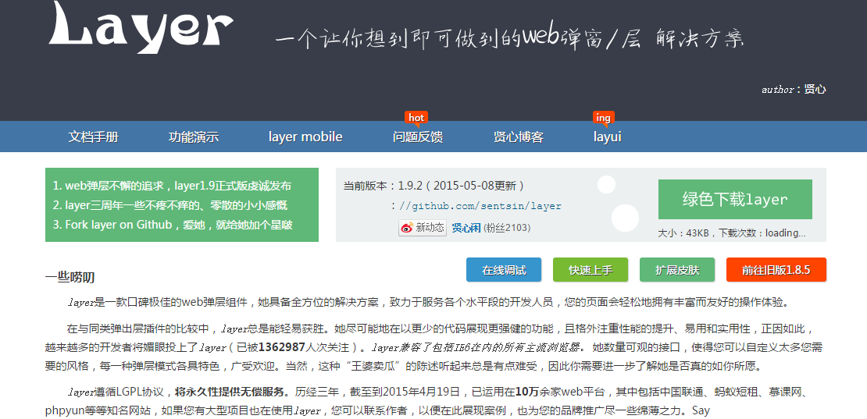
Task: Open the layer mobile navigation item
Action: 305,137
